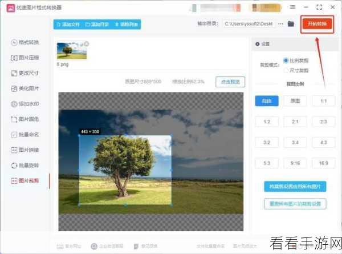Screen dimensions: 342x254
Task: Open the 官方网站 official website link
Action: click(x=69, y=247)
